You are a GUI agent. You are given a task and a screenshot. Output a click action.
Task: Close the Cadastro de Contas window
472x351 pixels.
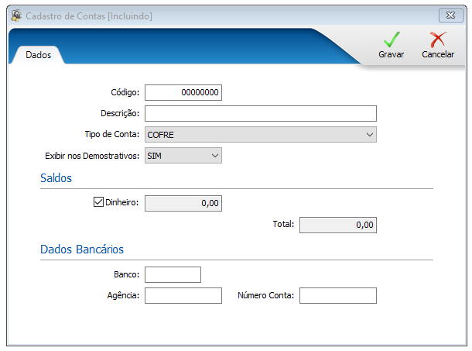point(450,15)
